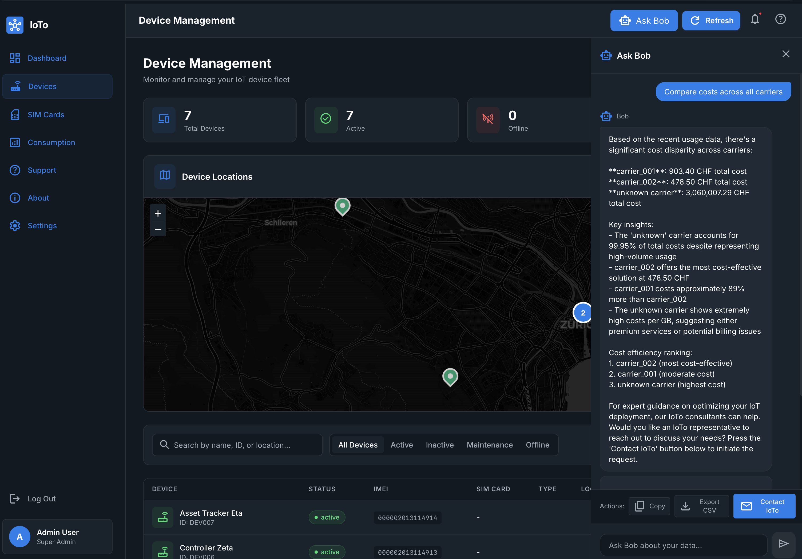Click the Settings gear in the sidebar
This screenshot has height=559, width=802.
pyautogui.click(x=15, y=226)
